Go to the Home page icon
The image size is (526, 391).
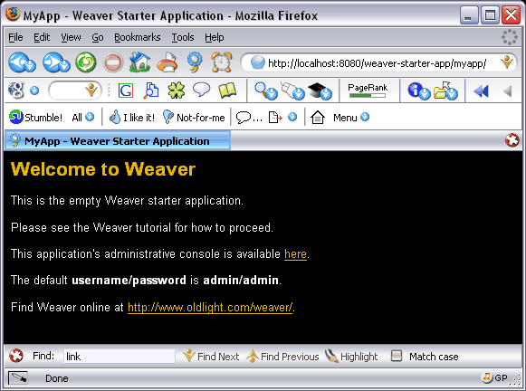(140, 62)
